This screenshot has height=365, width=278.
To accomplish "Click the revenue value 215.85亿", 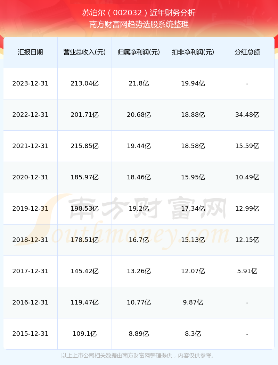I will click(x=85, y=146).
